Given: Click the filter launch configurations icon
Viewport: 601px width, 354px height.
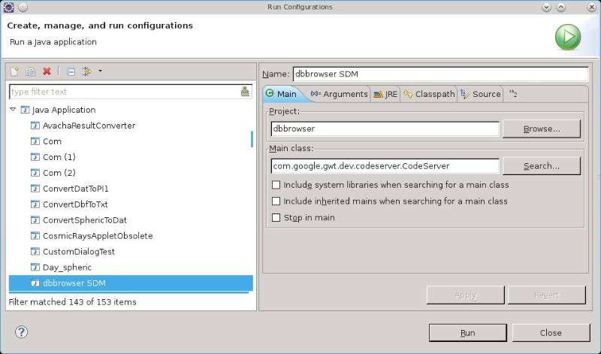Looking at the screenshot, I should [86, 71].
